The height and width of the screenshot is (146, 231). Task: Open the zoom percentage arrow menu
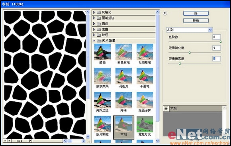(x=30, y=141)
